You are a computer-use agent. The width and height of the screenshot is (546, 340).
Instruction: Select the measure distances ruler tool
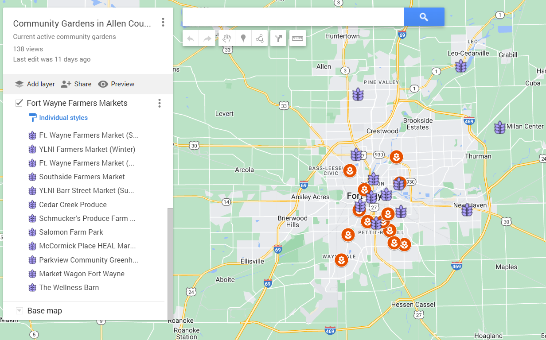pos(297,39)
